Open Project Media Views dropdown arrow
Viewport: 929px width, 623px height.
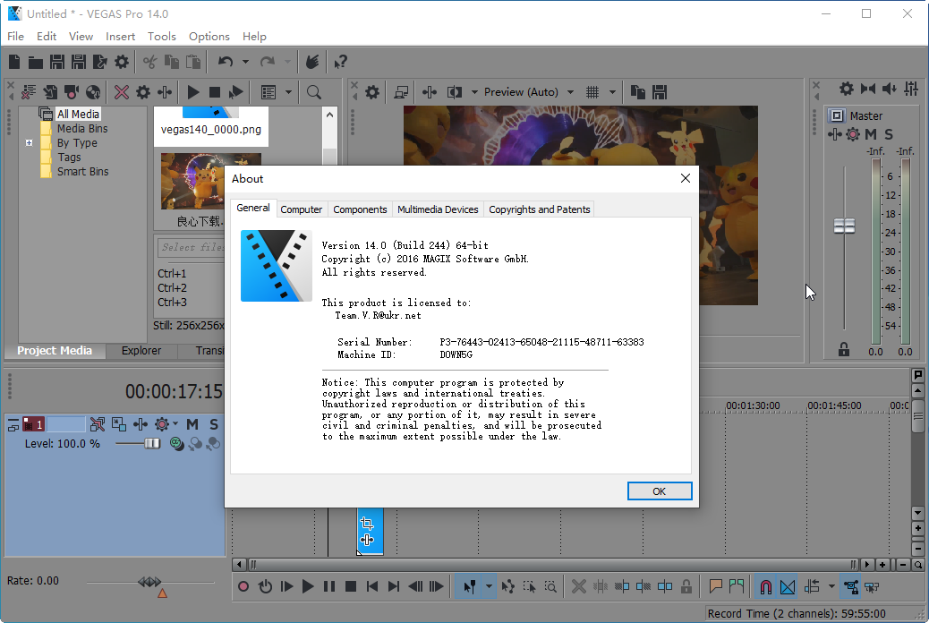click(x=288, y=92)
